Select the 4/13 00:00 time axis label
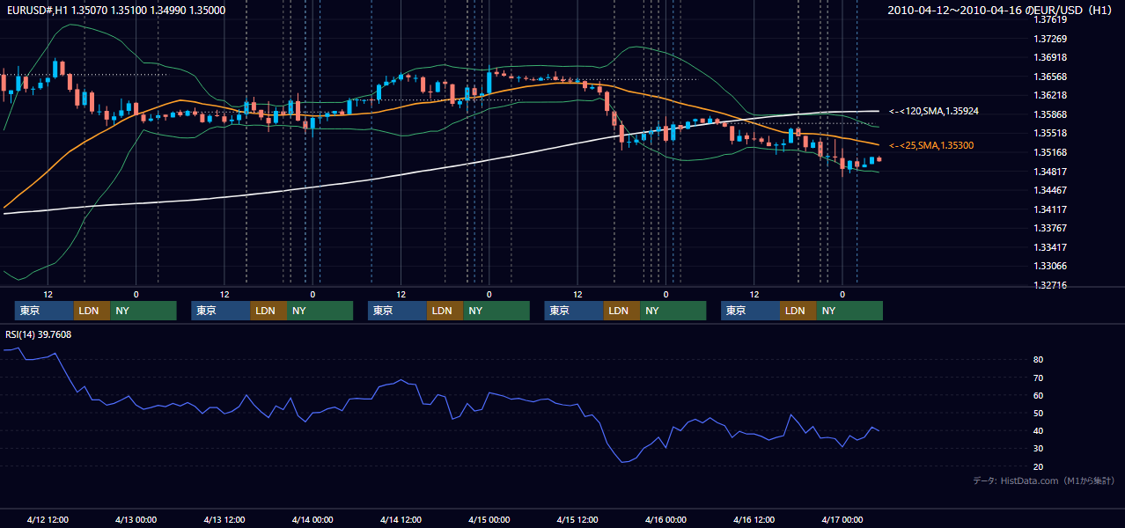 136,519
